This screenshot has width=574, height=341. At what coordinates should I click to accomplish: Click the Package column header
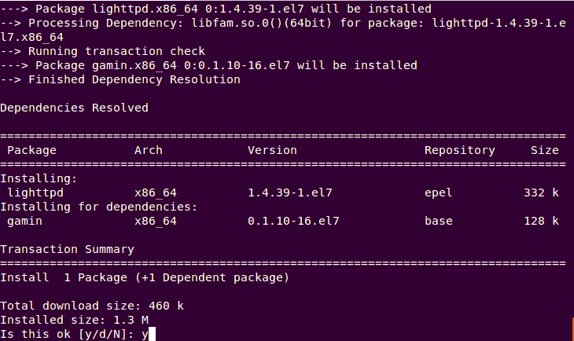31,150
